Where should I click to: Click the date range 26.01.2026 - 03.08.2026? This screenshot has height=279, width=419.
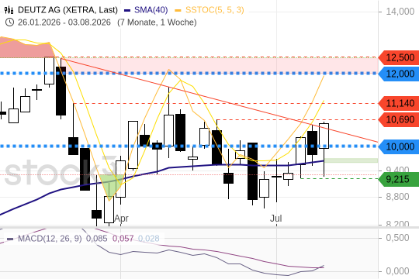pyautogui.click(x=64, y=22)
